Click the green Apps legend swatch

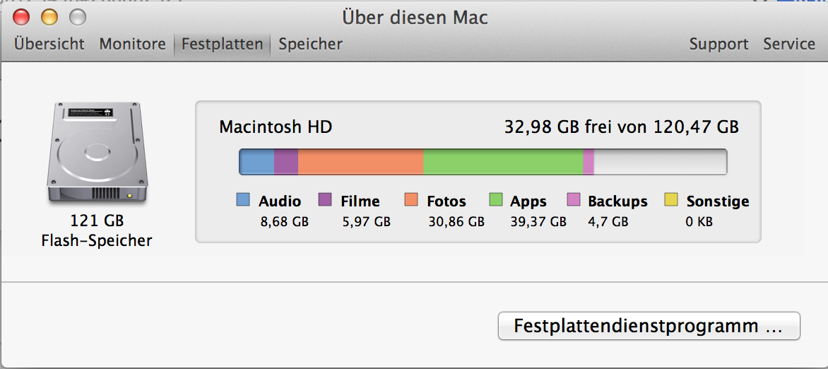click(495, 201)
